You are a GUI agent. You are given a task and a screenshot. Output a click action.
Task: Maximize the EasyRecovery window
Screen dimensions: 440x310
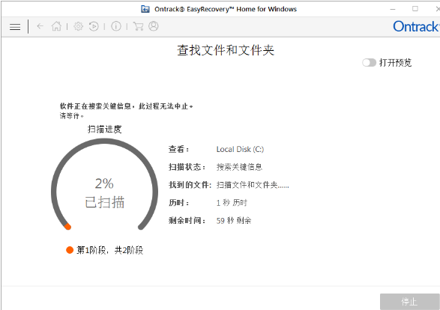415,9
